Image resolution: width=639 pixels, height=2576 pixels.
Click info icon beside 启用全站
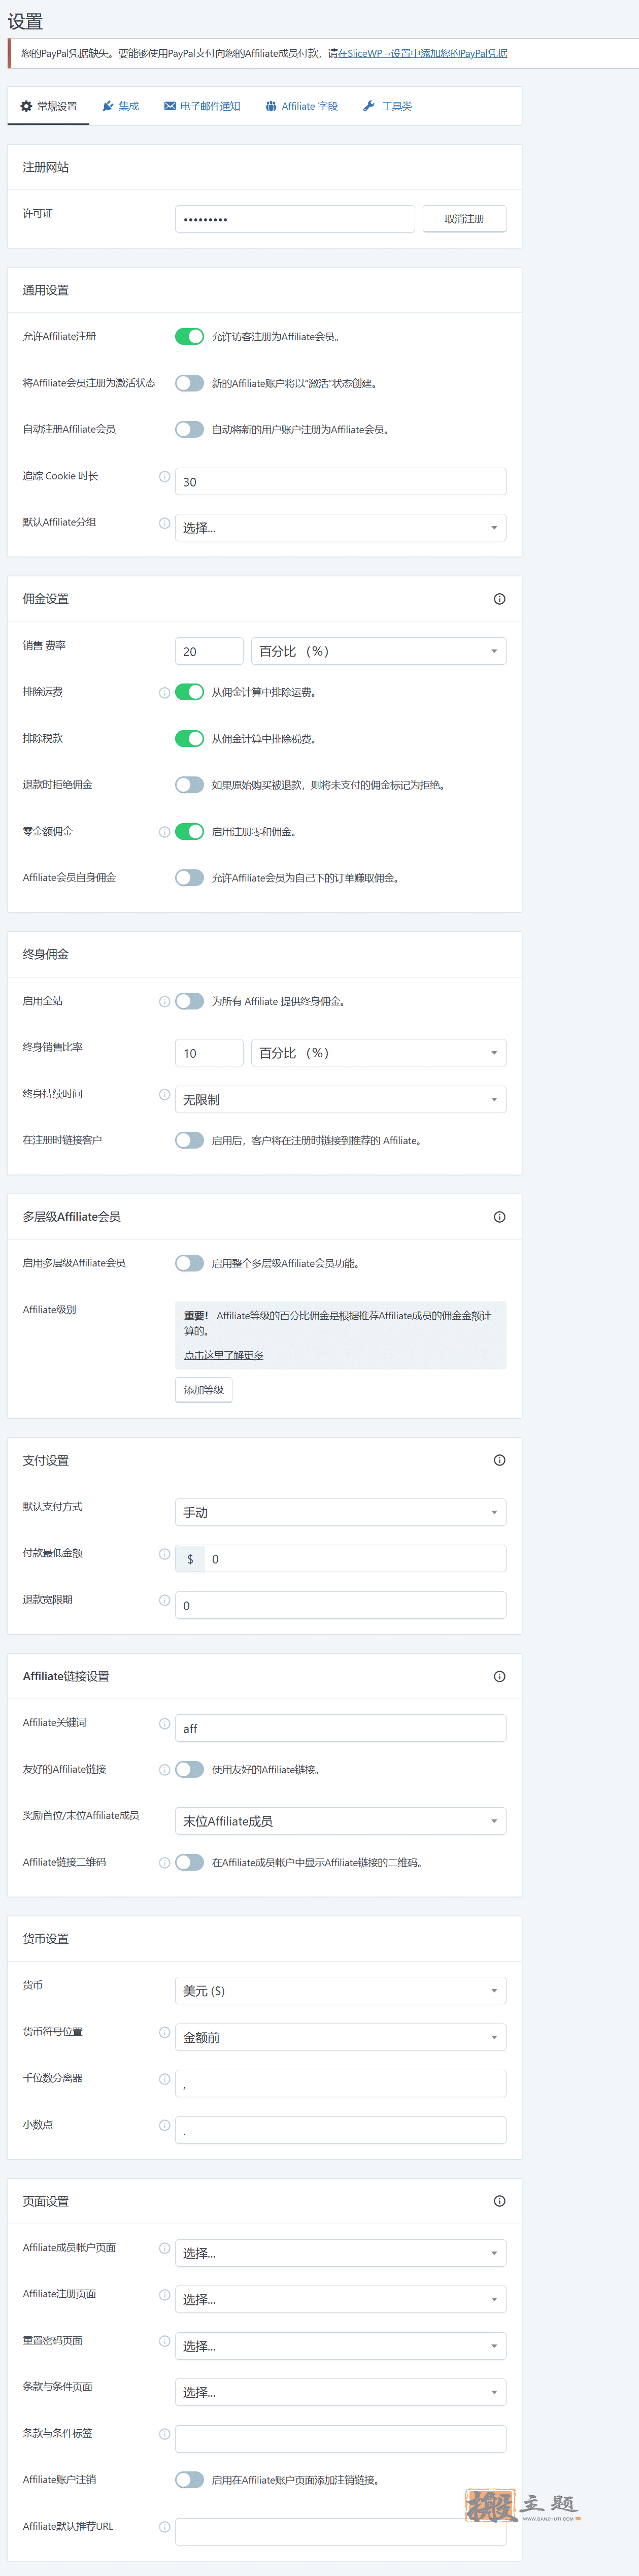tap(164, 1001)
